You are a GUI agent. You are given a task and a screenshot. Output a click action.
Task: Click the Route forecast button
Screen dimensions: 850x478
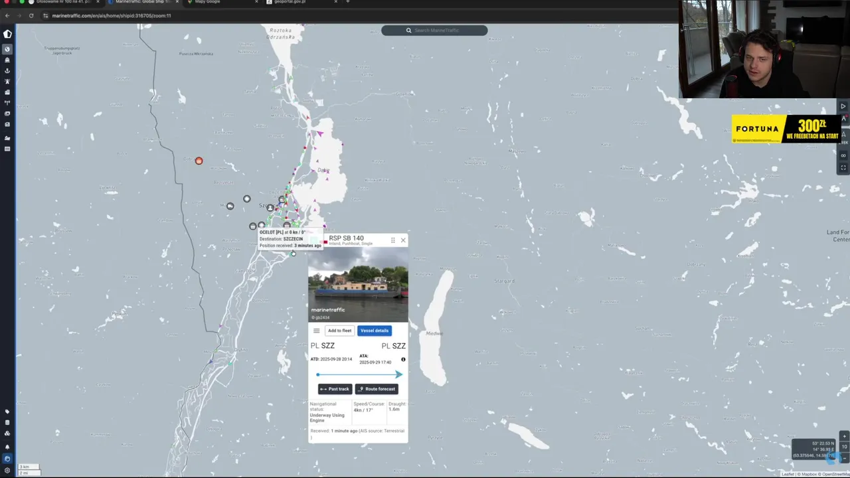point(377,389)
